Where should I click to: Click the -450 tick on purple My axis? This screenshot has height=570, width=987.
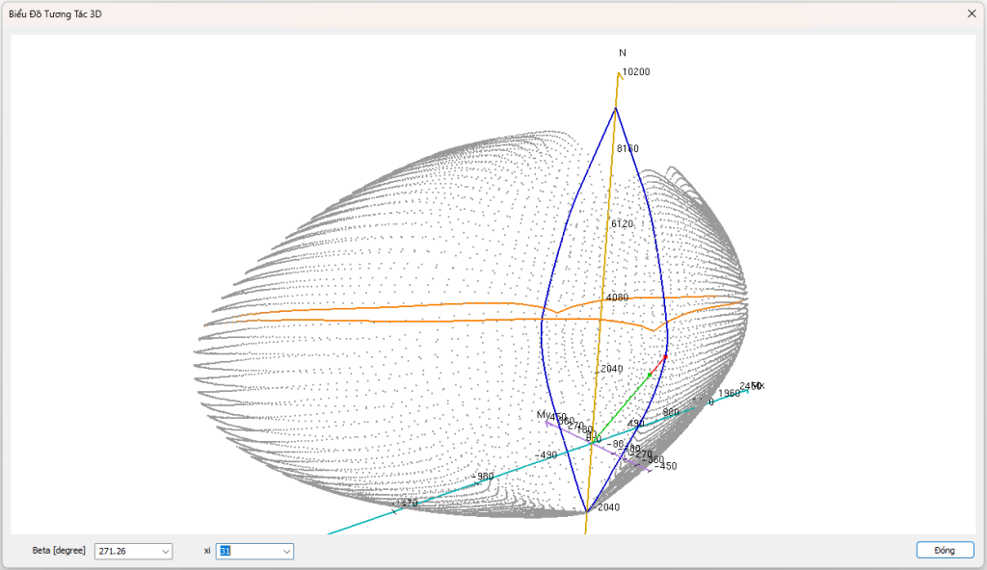tap(666, 467)
